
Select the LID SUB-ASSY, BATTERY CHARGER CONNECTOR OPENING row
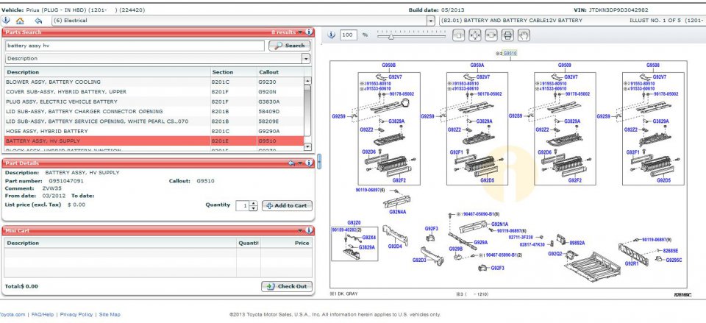click(154, 112)
